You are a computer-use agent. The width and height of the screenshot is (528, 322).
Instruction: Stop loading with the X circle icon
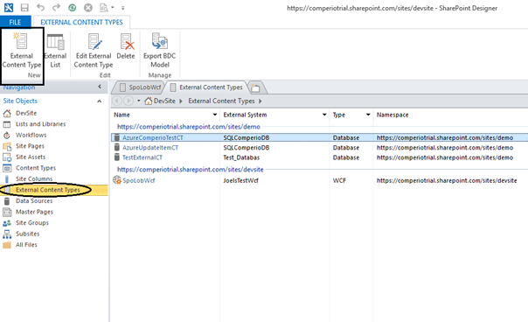pos(88,7)
